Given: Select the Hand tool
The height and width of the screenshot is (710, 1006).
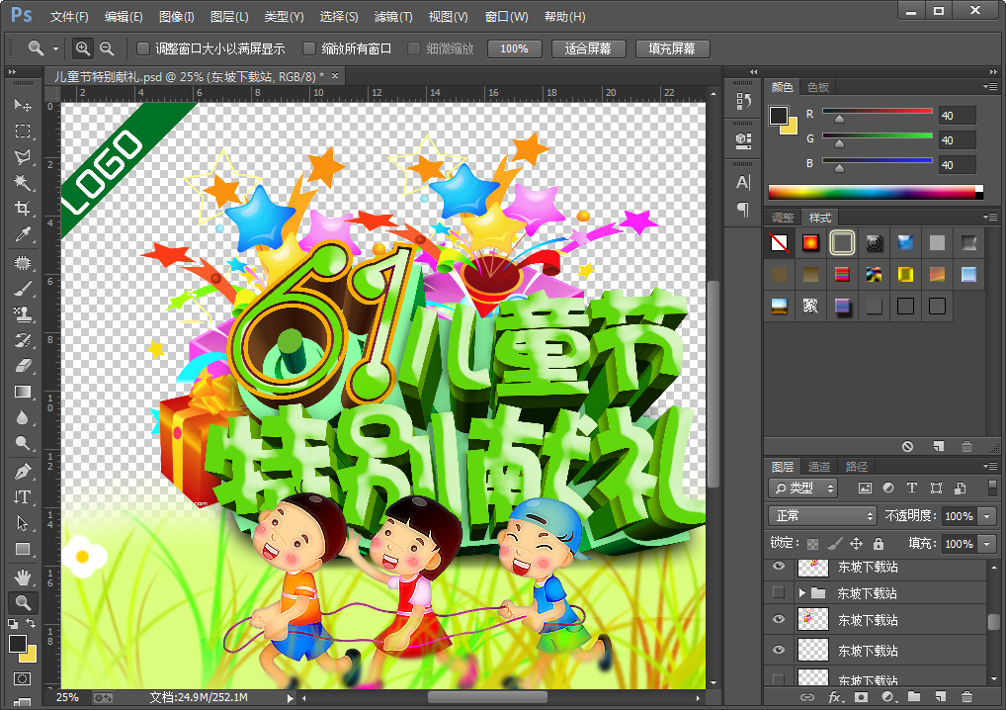Looking at the screenshot, I should [22, 577].
